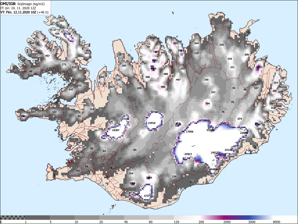Click the map value 15161
The height and width of the screenshot is (224, 298).
(125, 119)
